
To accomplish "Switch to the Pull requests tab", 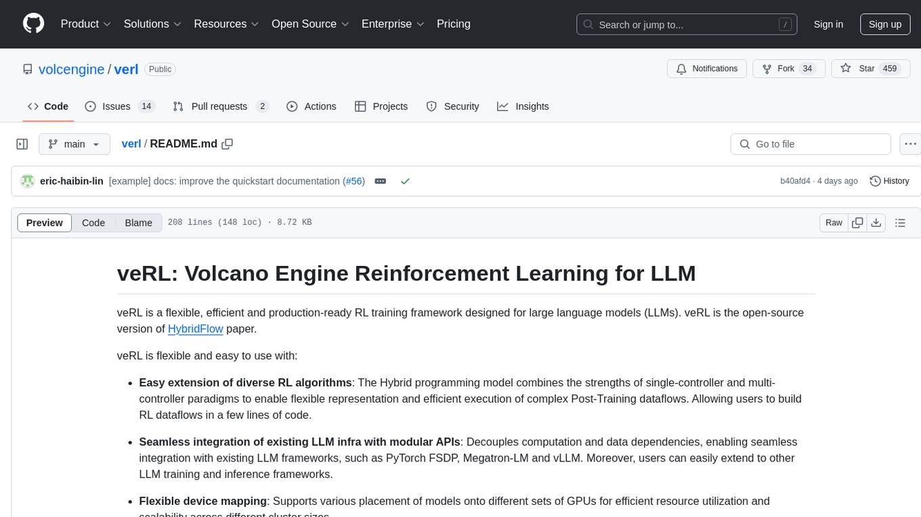I will pos(221,106).
